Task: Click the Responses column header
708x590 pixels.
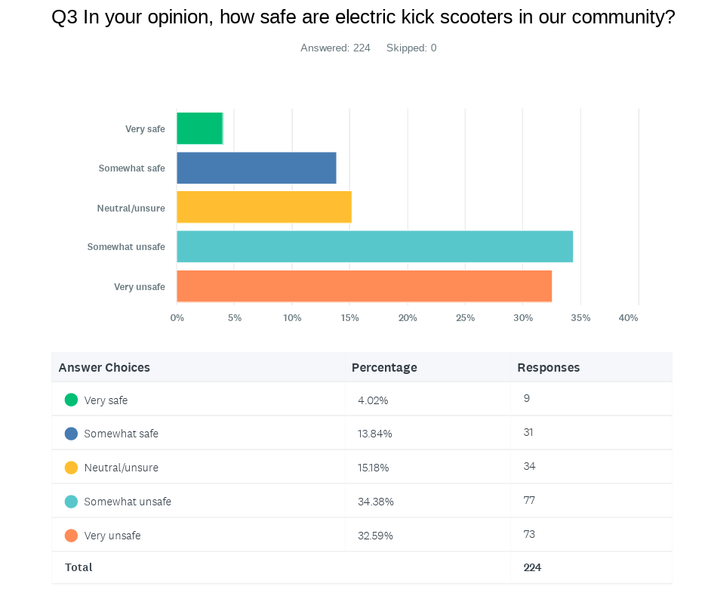Action: click(549, 368)
